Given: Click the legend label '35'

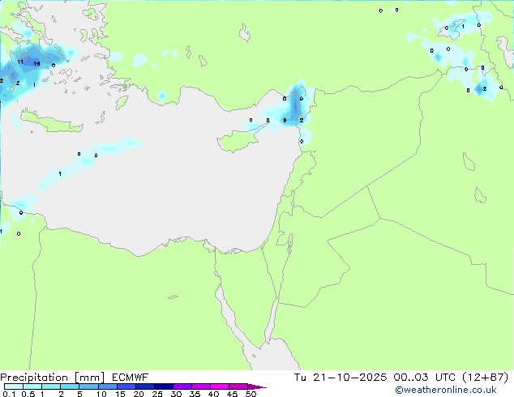Looking at the screenshot, I should click(x=195, y=394).
